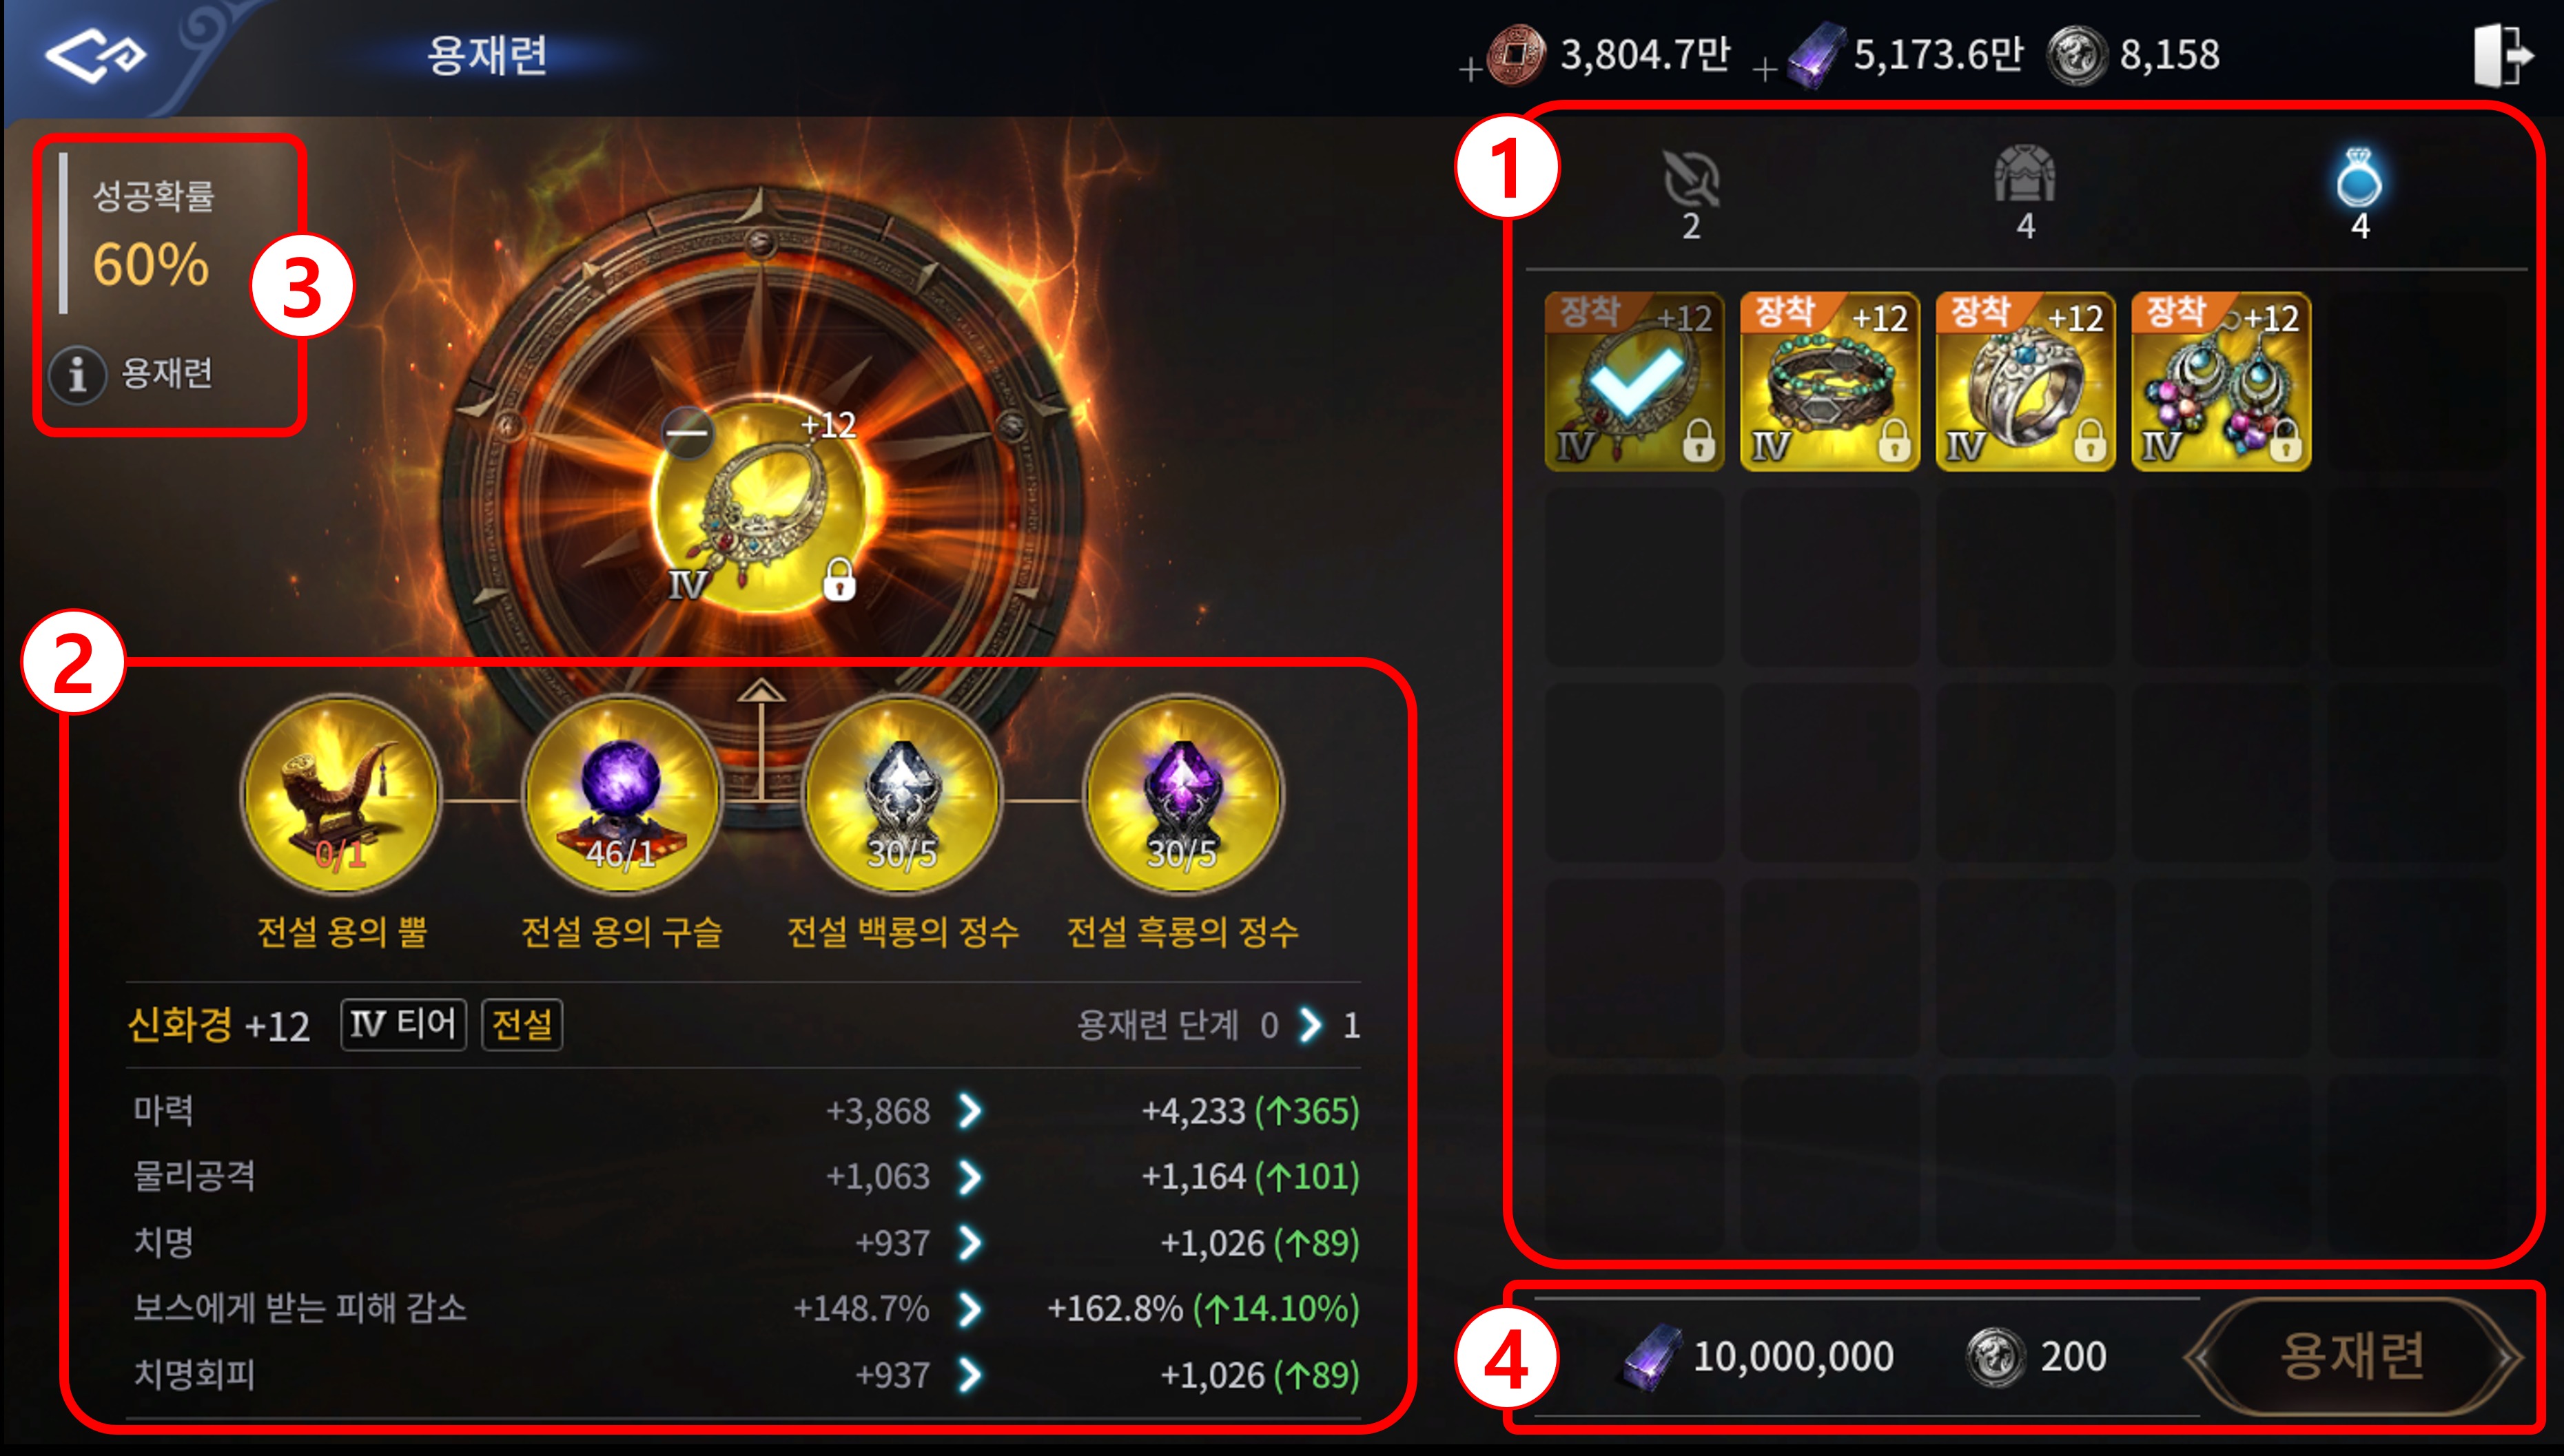Select the equipped bracelet thumbnail
Viewport: 2564px width, 1456px height.
(1829, 381)
